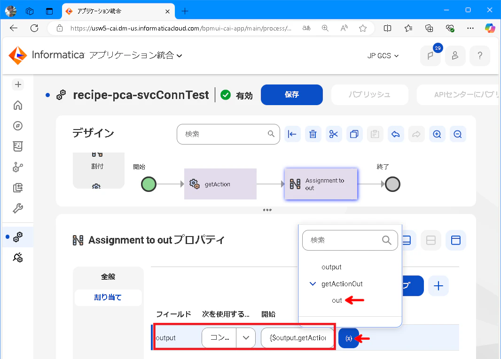This screenshot has width=501, height=359.
Task: Collapse the getActionOut tree node
Action: [x=313, y=284]
